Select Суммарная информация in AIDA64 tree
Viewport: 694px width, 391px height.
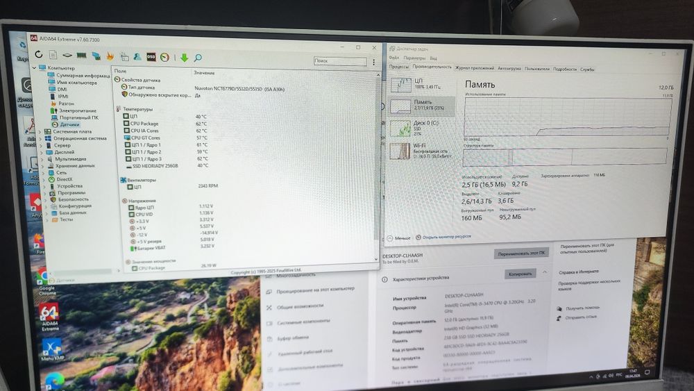(x=83, y=75)
